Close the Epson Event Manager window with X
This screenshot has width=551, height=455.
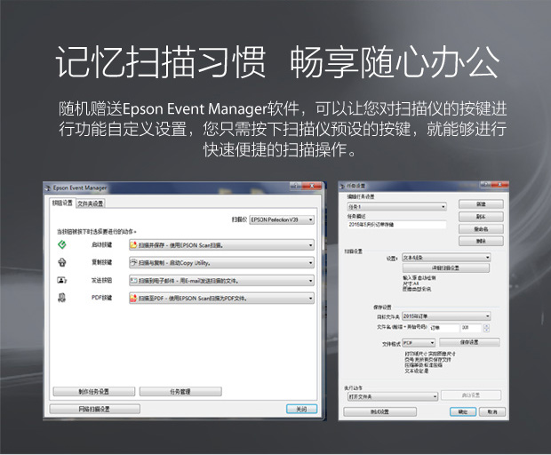pos(312,187)
